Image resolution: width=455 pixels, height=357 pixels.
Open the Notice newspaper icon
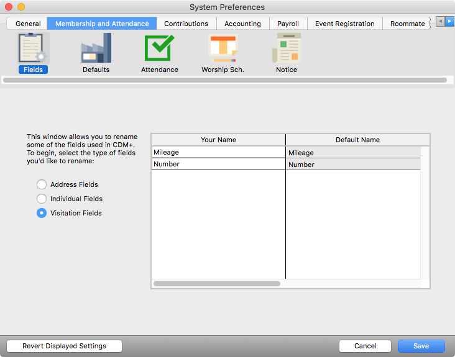coord(286,50)
